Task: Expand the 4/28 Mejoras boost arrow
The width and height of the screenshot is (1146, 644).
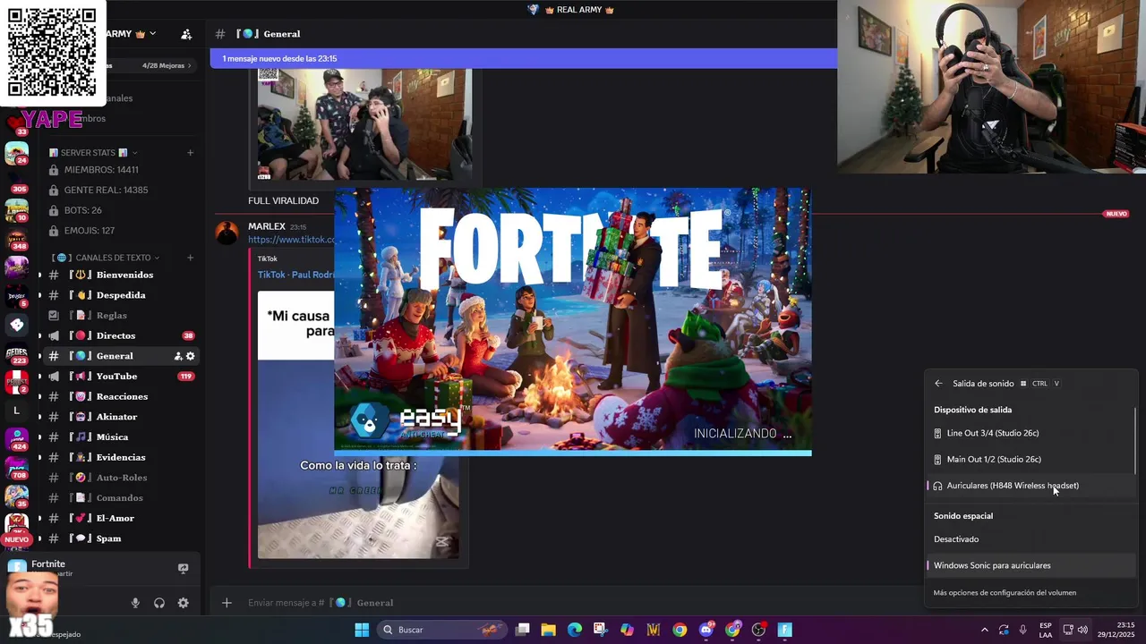Action: click(189, 65)
